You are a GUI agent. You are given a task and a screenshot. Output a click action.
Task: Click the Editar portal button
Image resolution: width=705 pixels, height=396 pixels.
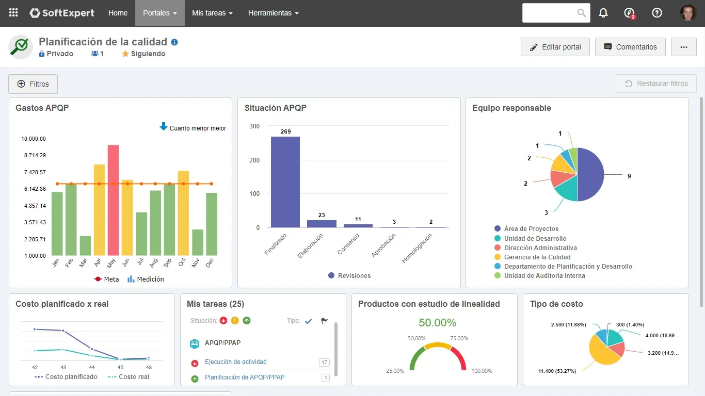tap(555, 47)
